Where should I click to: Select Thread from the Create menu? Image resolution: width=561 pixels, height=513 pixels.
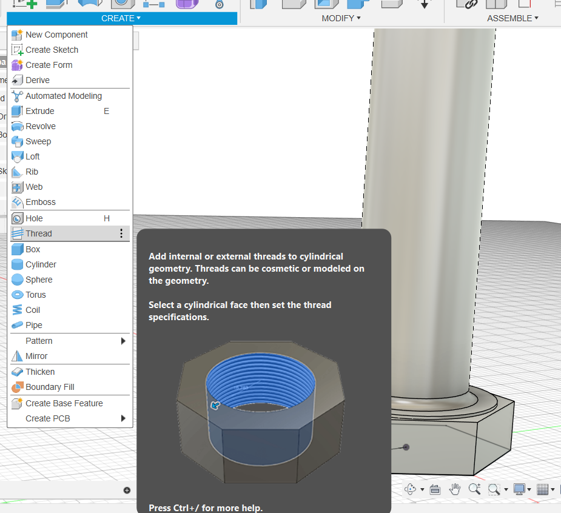pyautogui.click(x=39, y=233)
